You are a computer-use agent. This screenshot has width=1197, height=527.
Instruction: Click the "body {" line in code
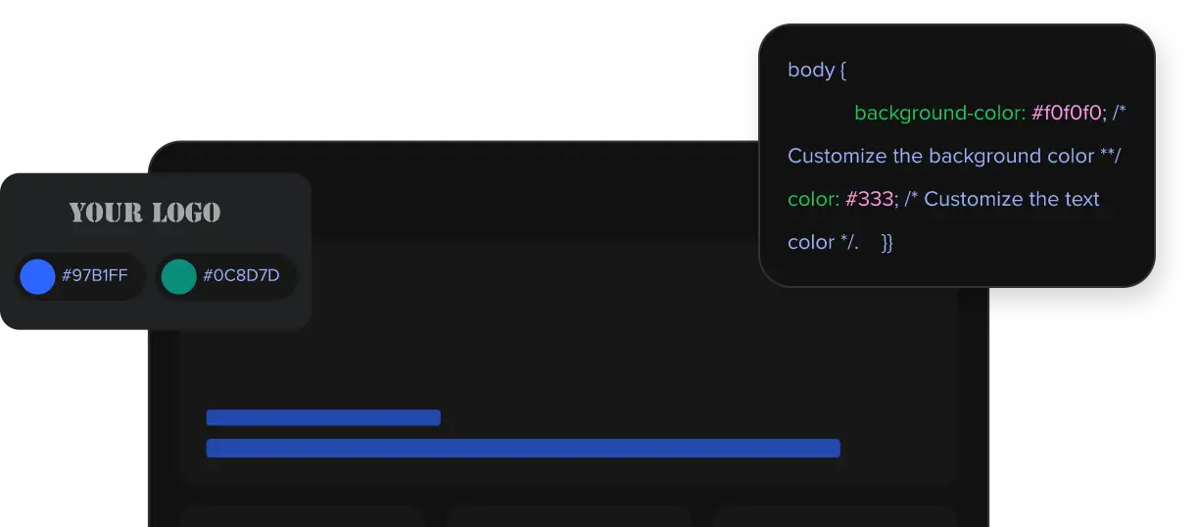tap(817, 71)
